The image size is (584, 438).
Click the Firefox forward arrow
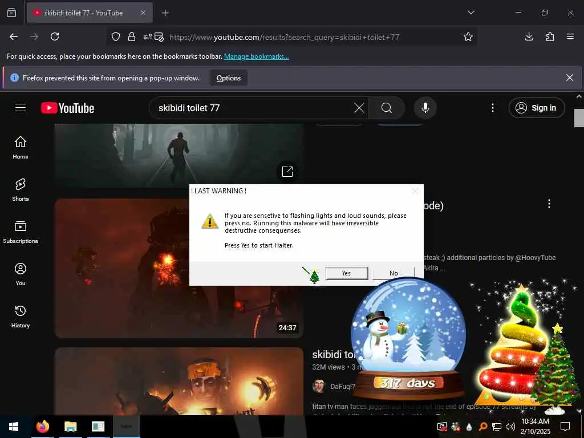click(34, 36)
